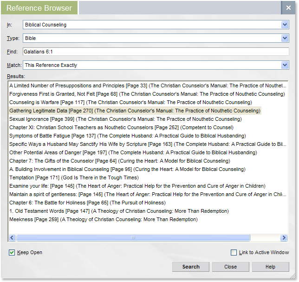
Task: Click the horizontal scrollbar thumb in results
Action: click(x=133, y=237)
